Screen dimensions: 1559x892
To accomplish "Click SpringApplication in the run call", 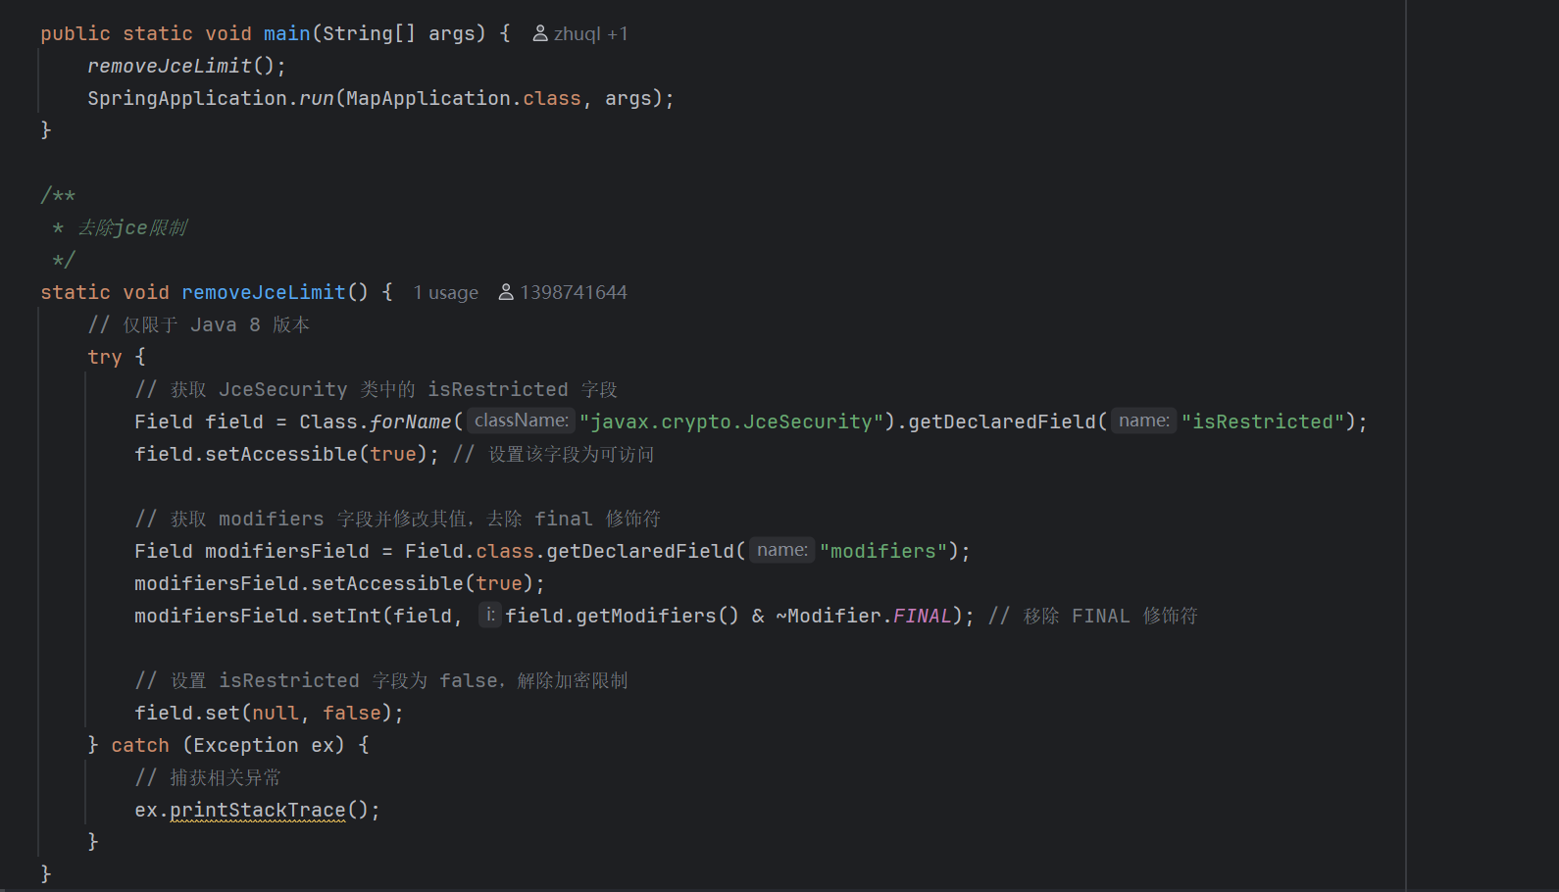I will (x=187, y=99).
